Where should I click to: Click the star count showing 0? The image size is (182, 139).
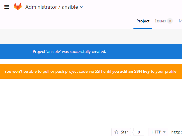tap(139, 132)
